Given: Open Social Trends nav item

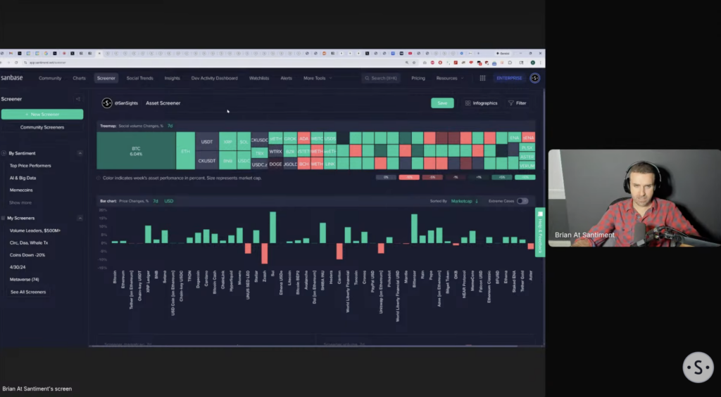Looking at the screenshot, I should coord(140,78).
